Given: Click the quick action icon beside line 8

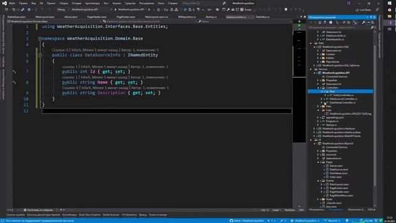Looking at the screenshot, I should [14, 82].
